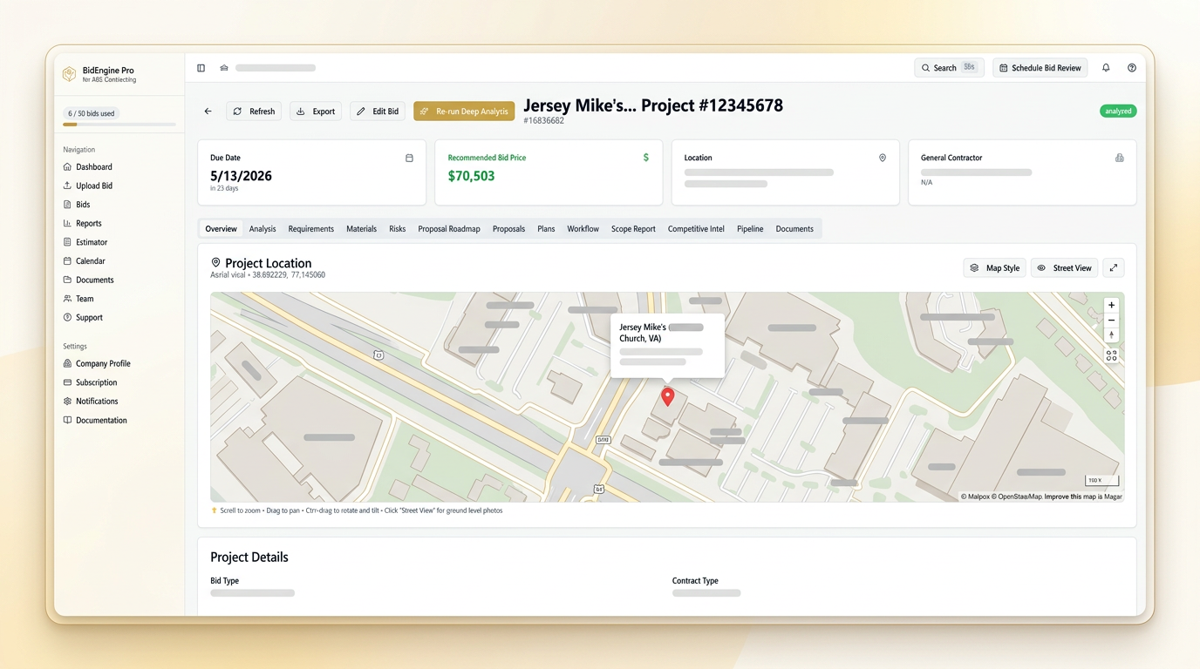The width and height of the screenshot is (1200, 669).
Task: Click the BidEngine Pro logo
Action: click(x=69, y=75)
